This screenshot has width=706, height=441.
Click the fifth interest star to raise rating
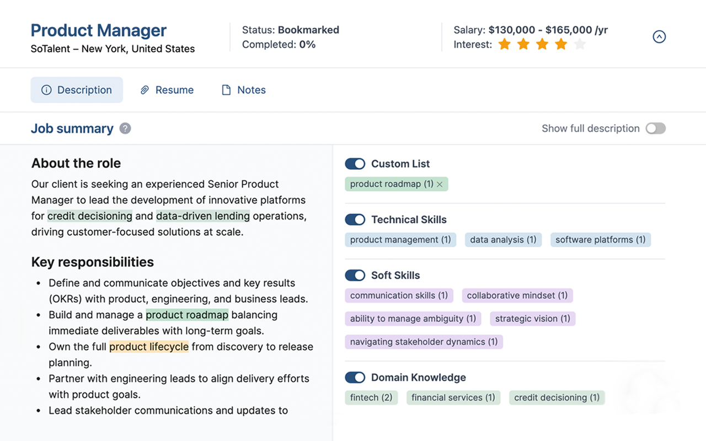(580, 44)
